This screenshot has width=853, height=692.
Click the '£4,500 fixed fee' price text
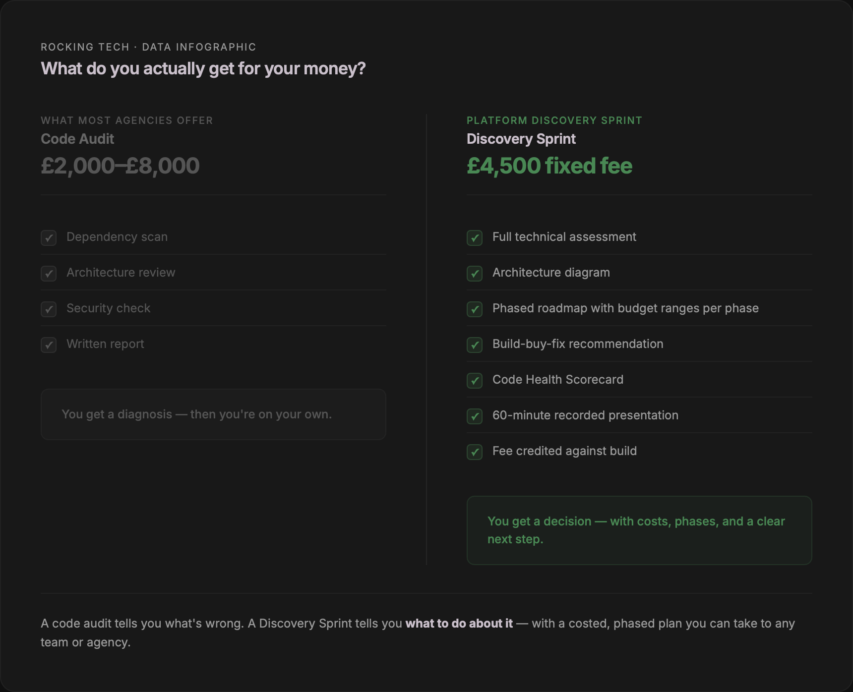(x=549, y=166)
